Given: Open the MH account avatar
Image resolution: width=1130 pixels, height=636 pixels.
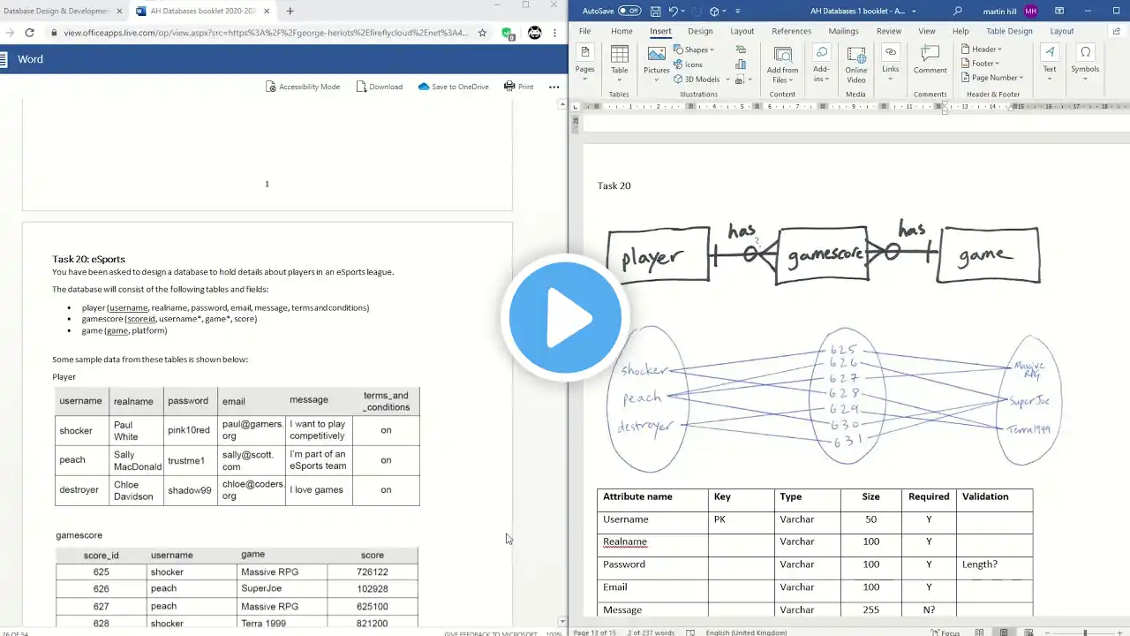Looking at the screenshot, I should (x=1031, y=11).
